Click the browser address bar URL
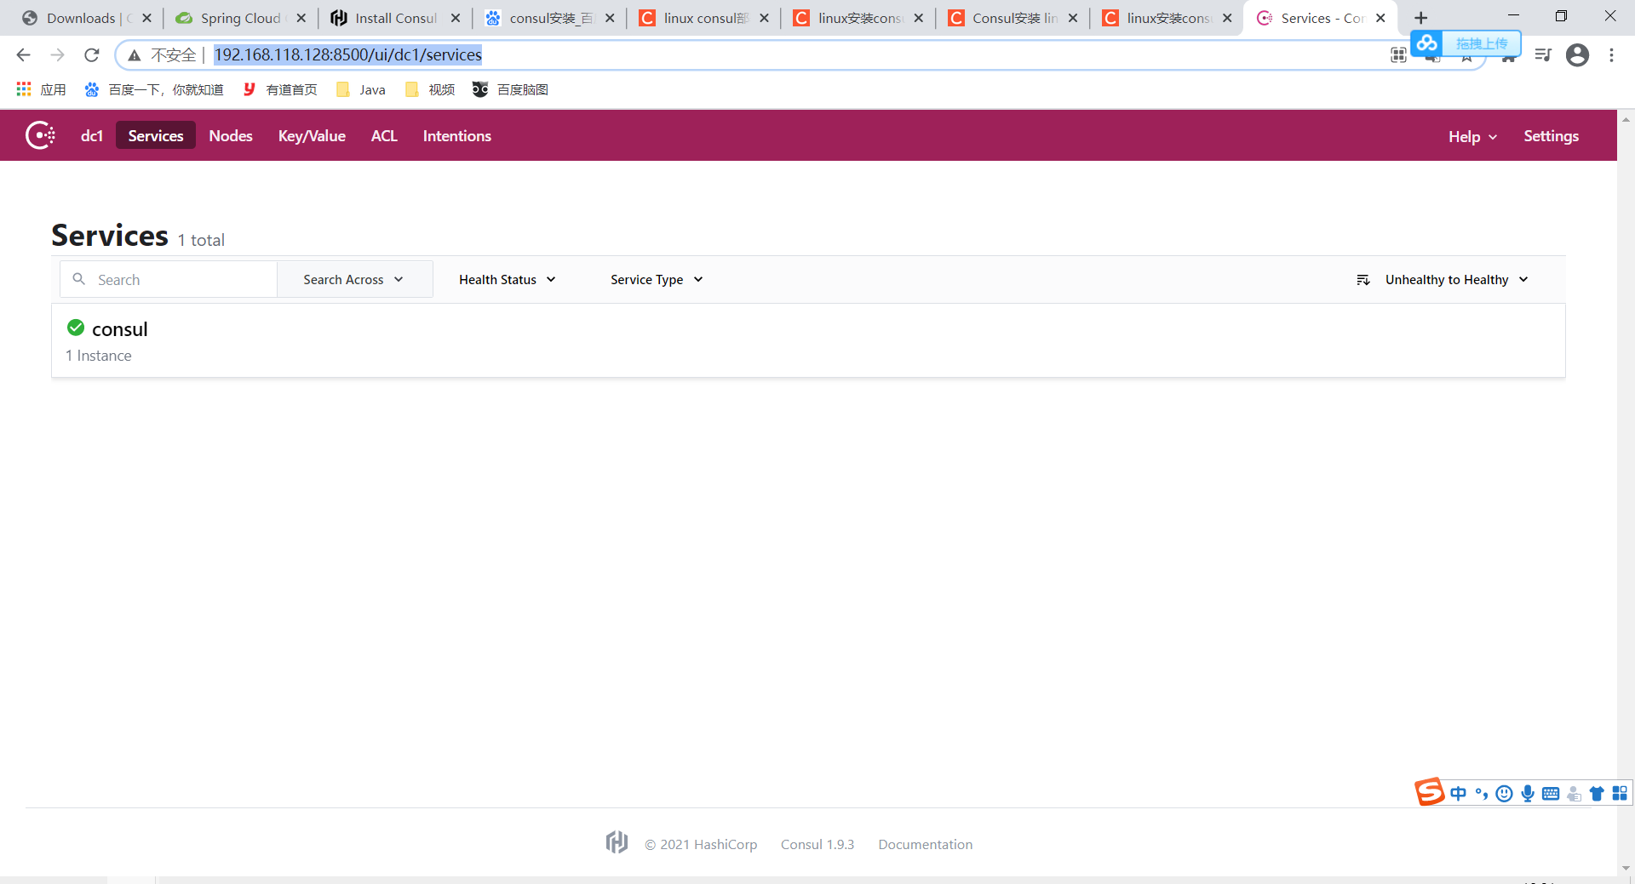Image resolution: width=1635 pixels, height=884 pixels. [347, 55]
